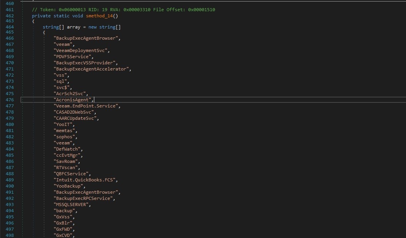This screenshot has width=406, height=238.
Task: Click the "GxFWD" string
Action: pos(63,229)
